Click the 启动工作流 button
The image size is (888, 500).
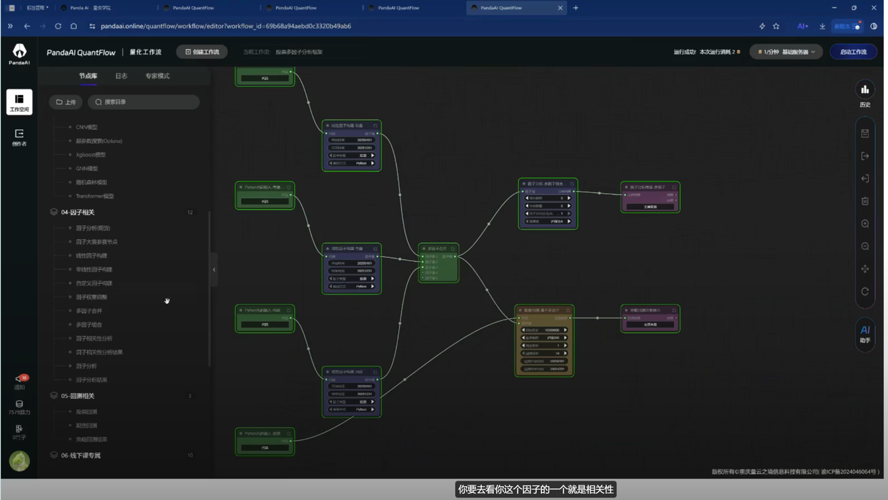(853, 52)
